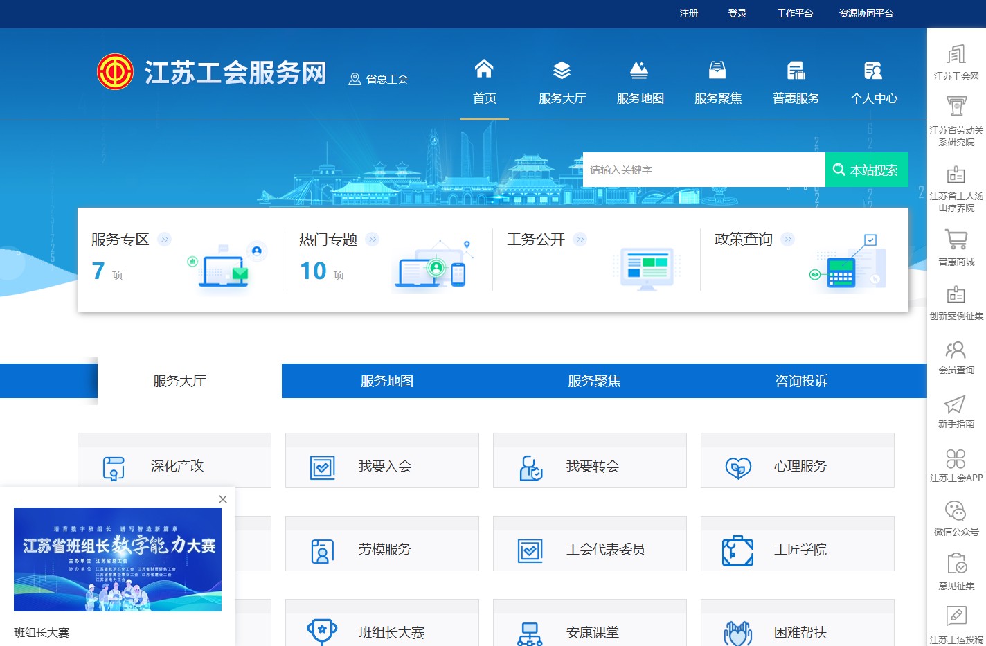Viewport: 986px width, 646px height.
Task: Click the 工会代表委员 icon
Action: click(530, 551)
